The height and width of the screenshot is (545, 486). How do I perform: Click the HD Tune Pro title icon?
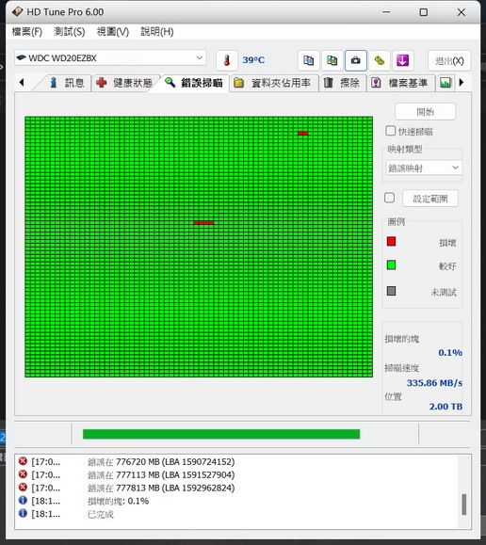tap(17, 12)
